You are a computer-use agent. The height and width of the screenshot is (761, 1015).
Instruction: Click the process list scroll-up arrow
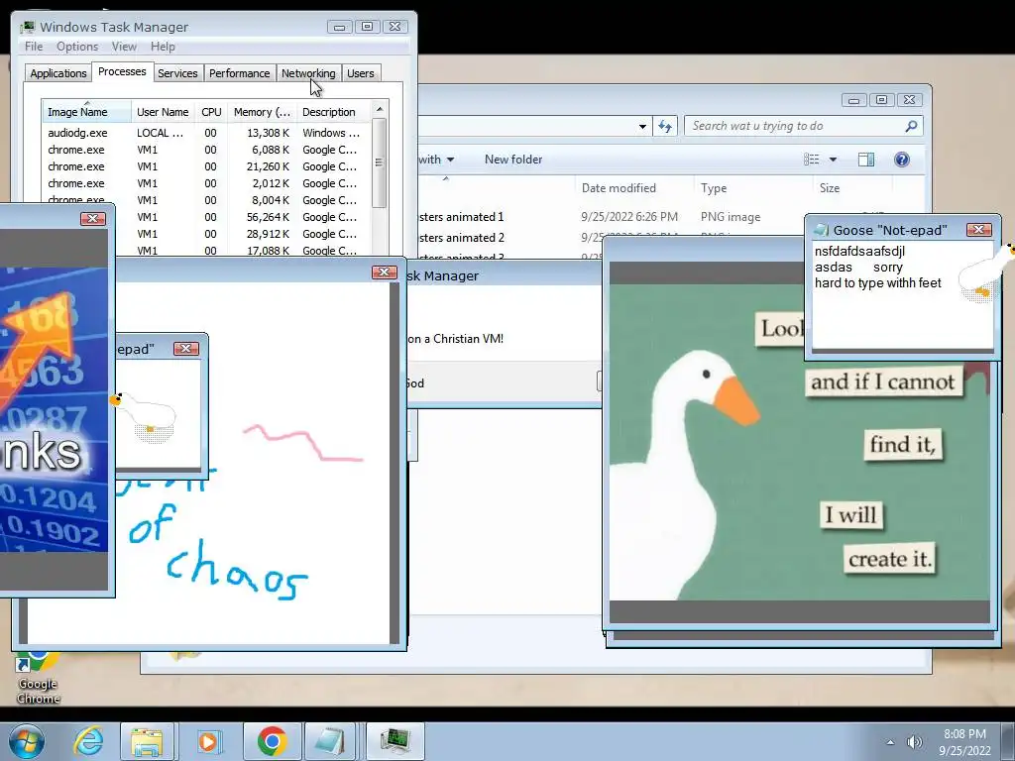click(380, 109)
